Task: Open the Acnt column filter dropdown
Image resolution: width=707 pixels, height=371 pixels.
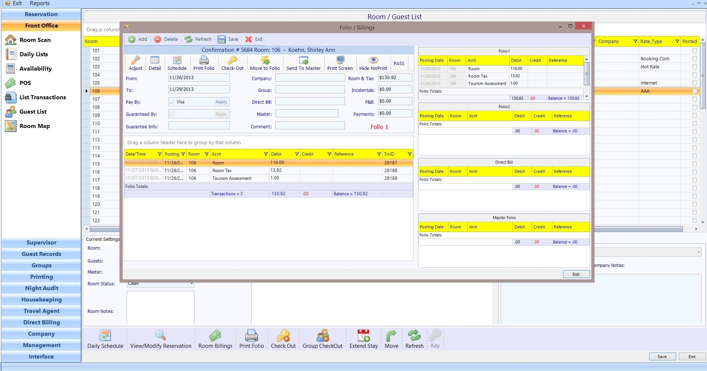Action: 266,154
